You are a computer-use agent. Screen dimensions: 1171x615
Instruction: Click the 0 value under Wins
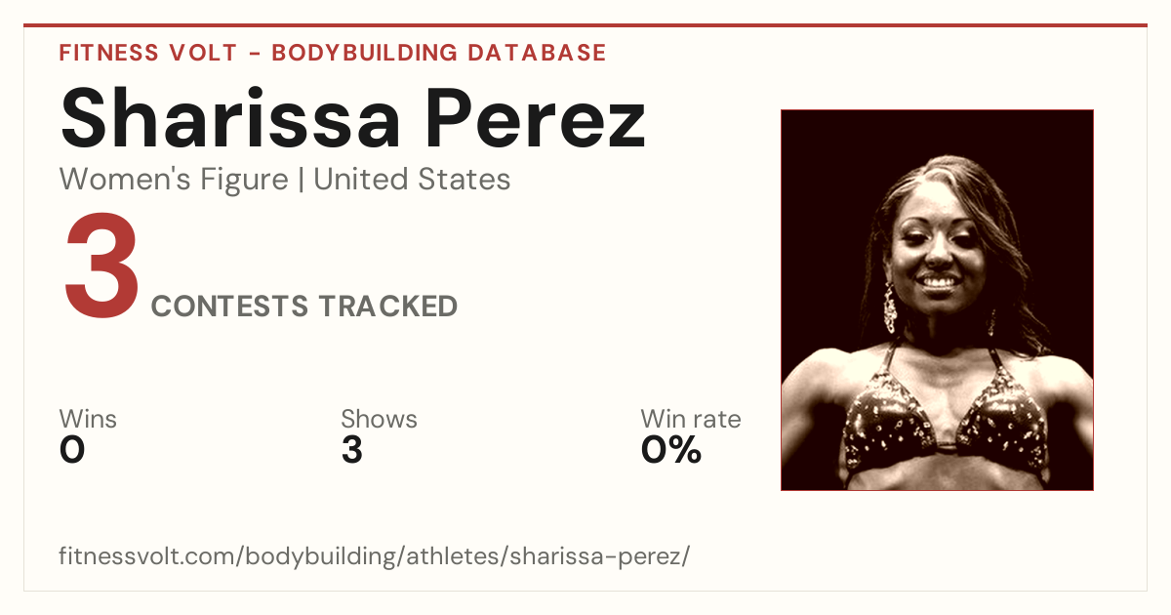pos(72,450)
